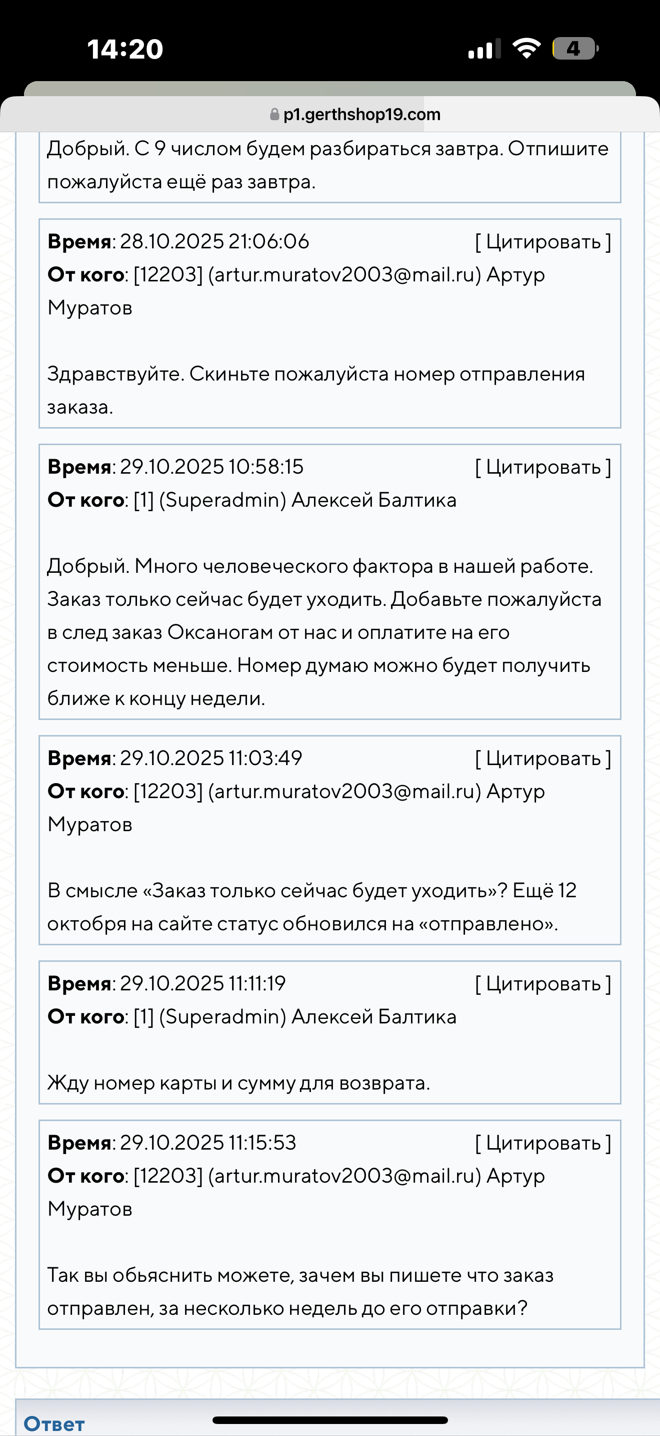Viewport: 660px width, 1436px height.
Task: Quote the 29.10.2025 11:15:53 message
Action: (542, 1143)
